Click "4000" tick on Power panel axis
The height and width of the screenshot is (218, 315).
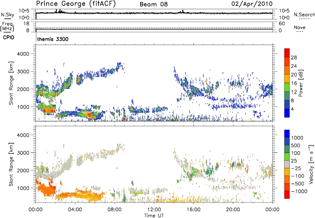click(x=23, y=54)
